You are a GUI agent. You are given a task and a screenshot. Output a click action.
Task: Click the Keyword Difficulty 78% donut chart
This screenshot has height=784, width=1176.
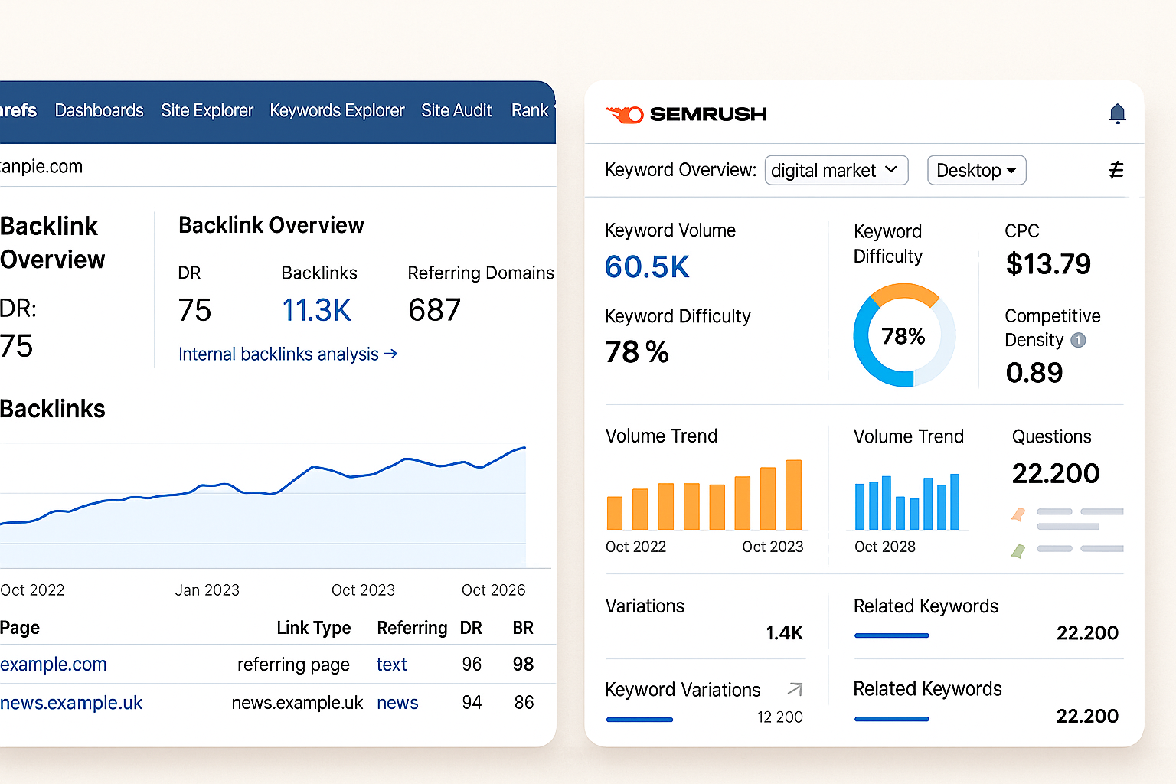(904, 335)
